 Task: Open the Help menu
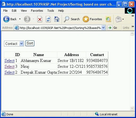[61, 11]
